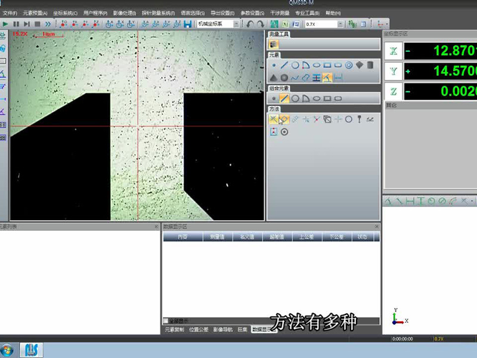477x358 pixels.
Task: Click the 上公差 column header
Action: [x=307, y=237]
